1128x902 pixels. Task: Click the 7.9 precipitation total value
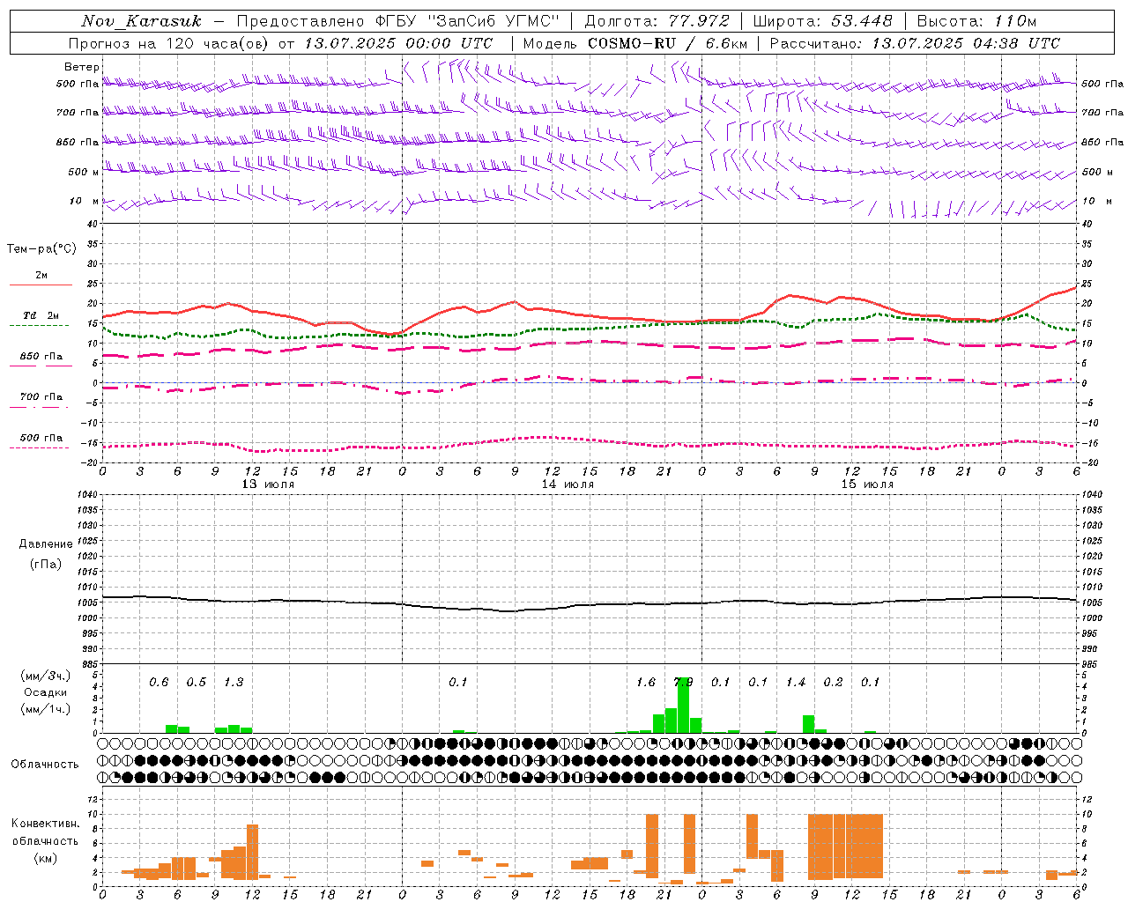point(683,683)
